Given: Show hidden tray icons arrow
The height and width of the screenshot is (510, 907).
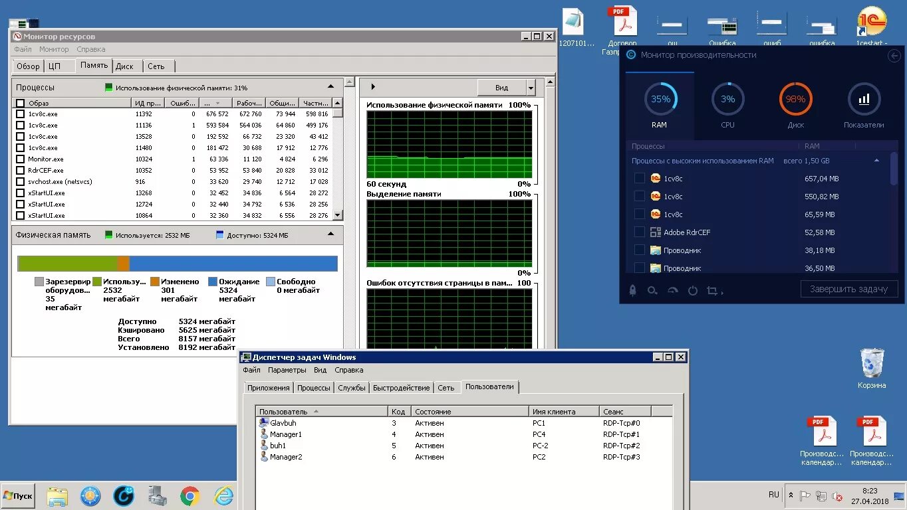Looking at the screenshot, I should 791,496.
